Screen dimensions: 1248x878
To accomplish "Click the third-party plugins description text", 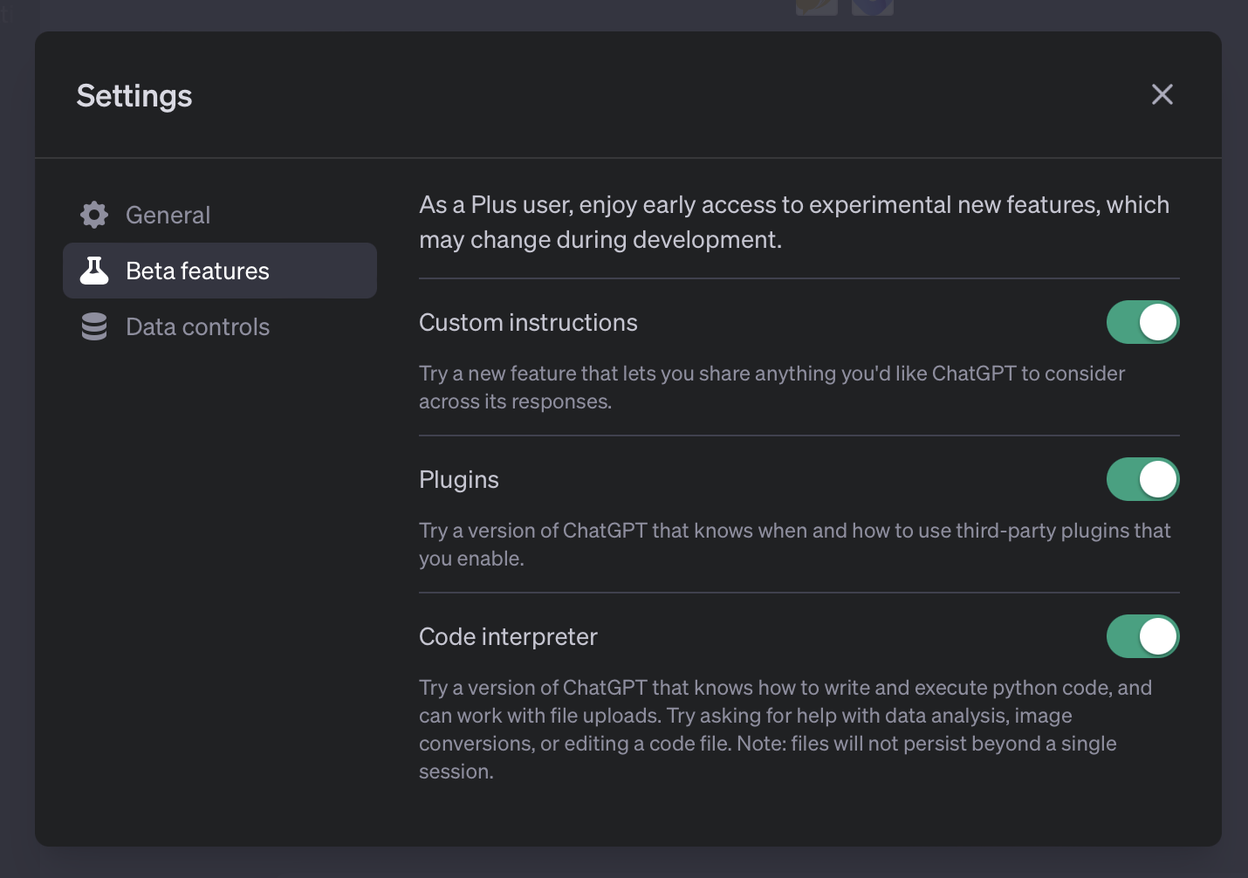I will coord(794,545).
